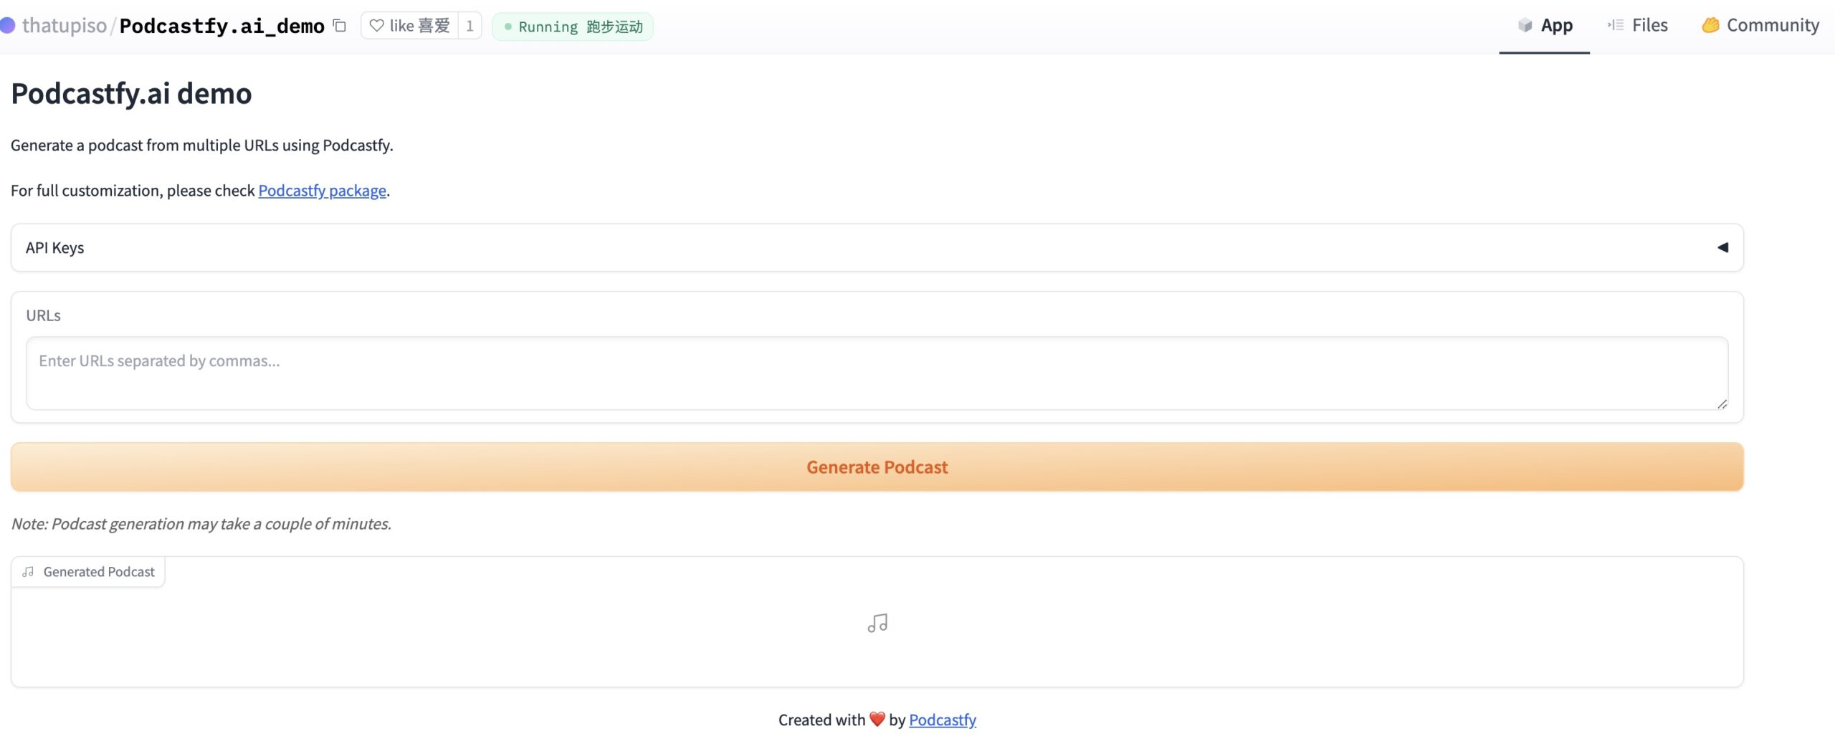The height and width of the screenshot is (749, 1835).
Task: Copy the space name with copy icon
Action: [x=340, y=26]
